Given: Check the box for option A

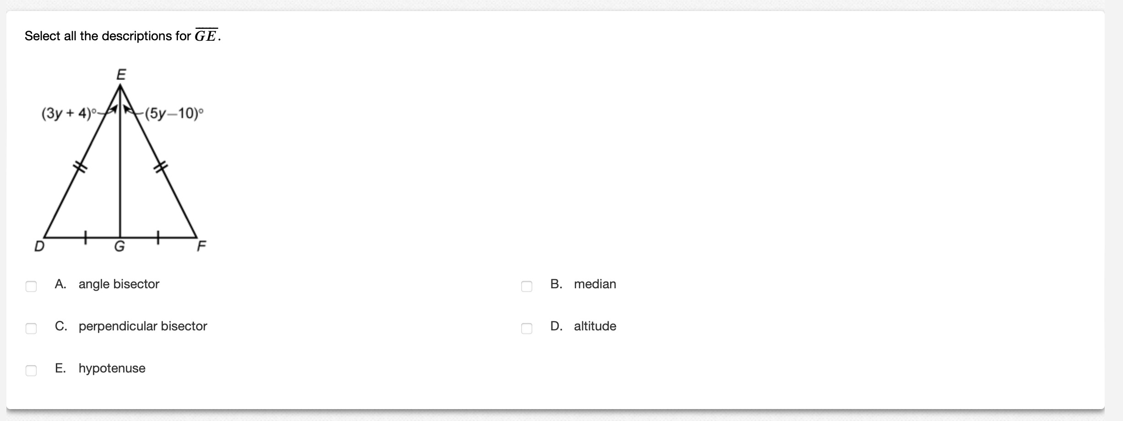Looking at the screenshot, I should [x=31, y=286].
